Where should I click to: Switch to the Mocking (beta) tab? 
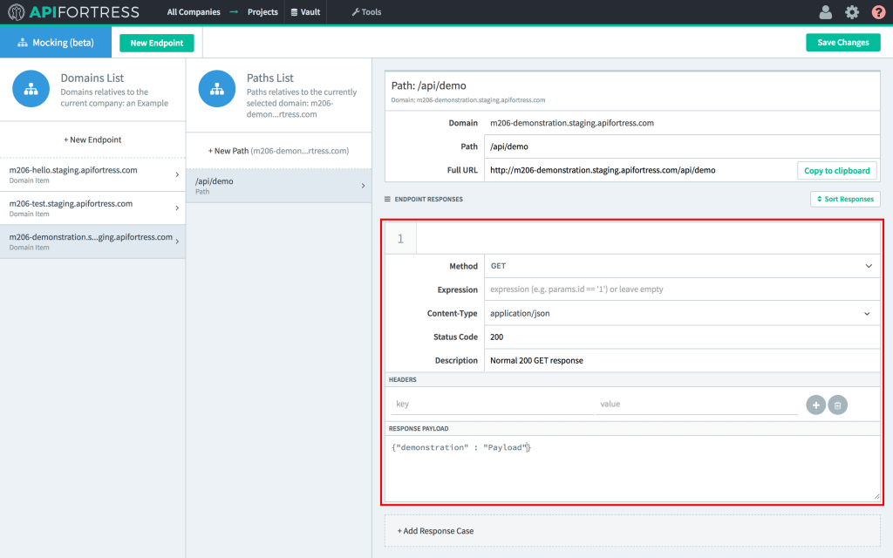point(56,43)
